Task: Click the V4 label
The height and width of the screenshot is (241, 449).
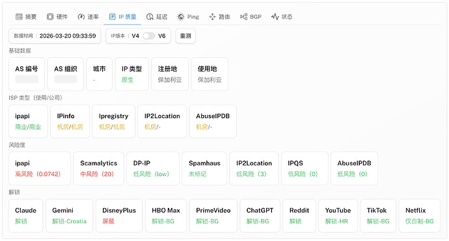Action: pyautogui.click(x=135, y=36)
